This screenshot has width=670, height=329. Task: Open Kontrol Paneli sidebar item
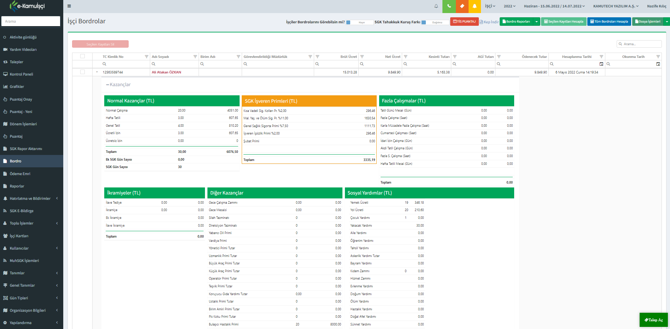(x=21, y=74)
